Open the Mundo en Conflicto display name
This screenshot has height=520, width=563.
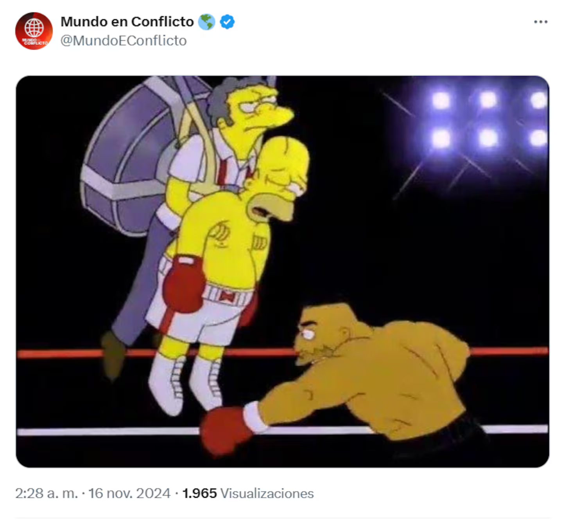[x=127, y=22]
